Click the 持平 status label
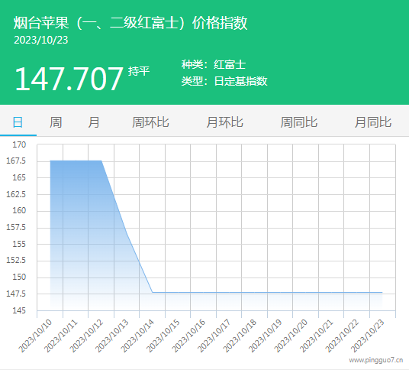The width and height of the screenshot is (409, 370). 139,71
